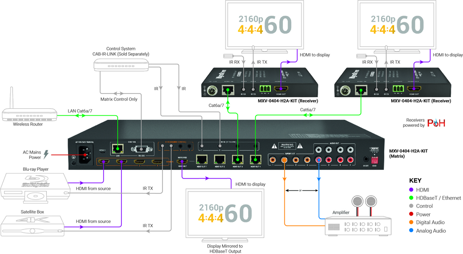Select the 4K Satellite Box illustration

[32, 225]
